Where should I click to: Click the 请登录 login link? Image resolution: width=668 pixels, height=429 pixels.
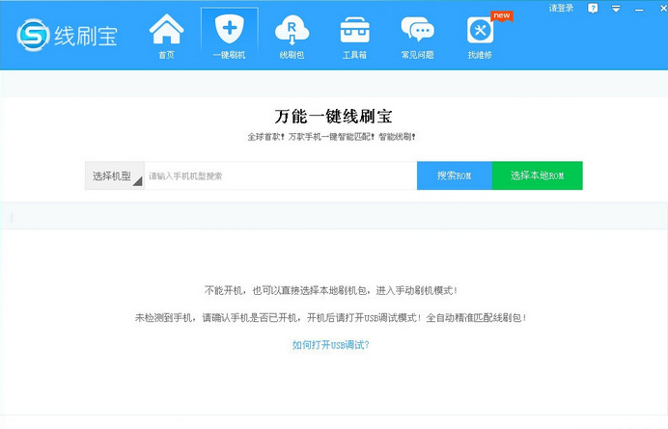coord(561,8)
